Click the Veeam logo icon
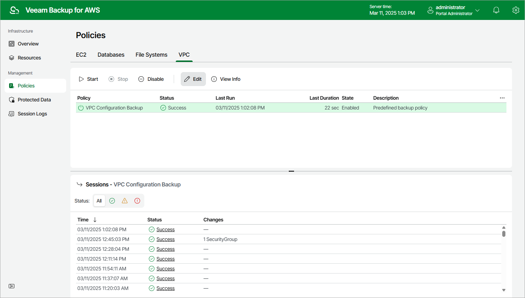 [x=14, y=10]
